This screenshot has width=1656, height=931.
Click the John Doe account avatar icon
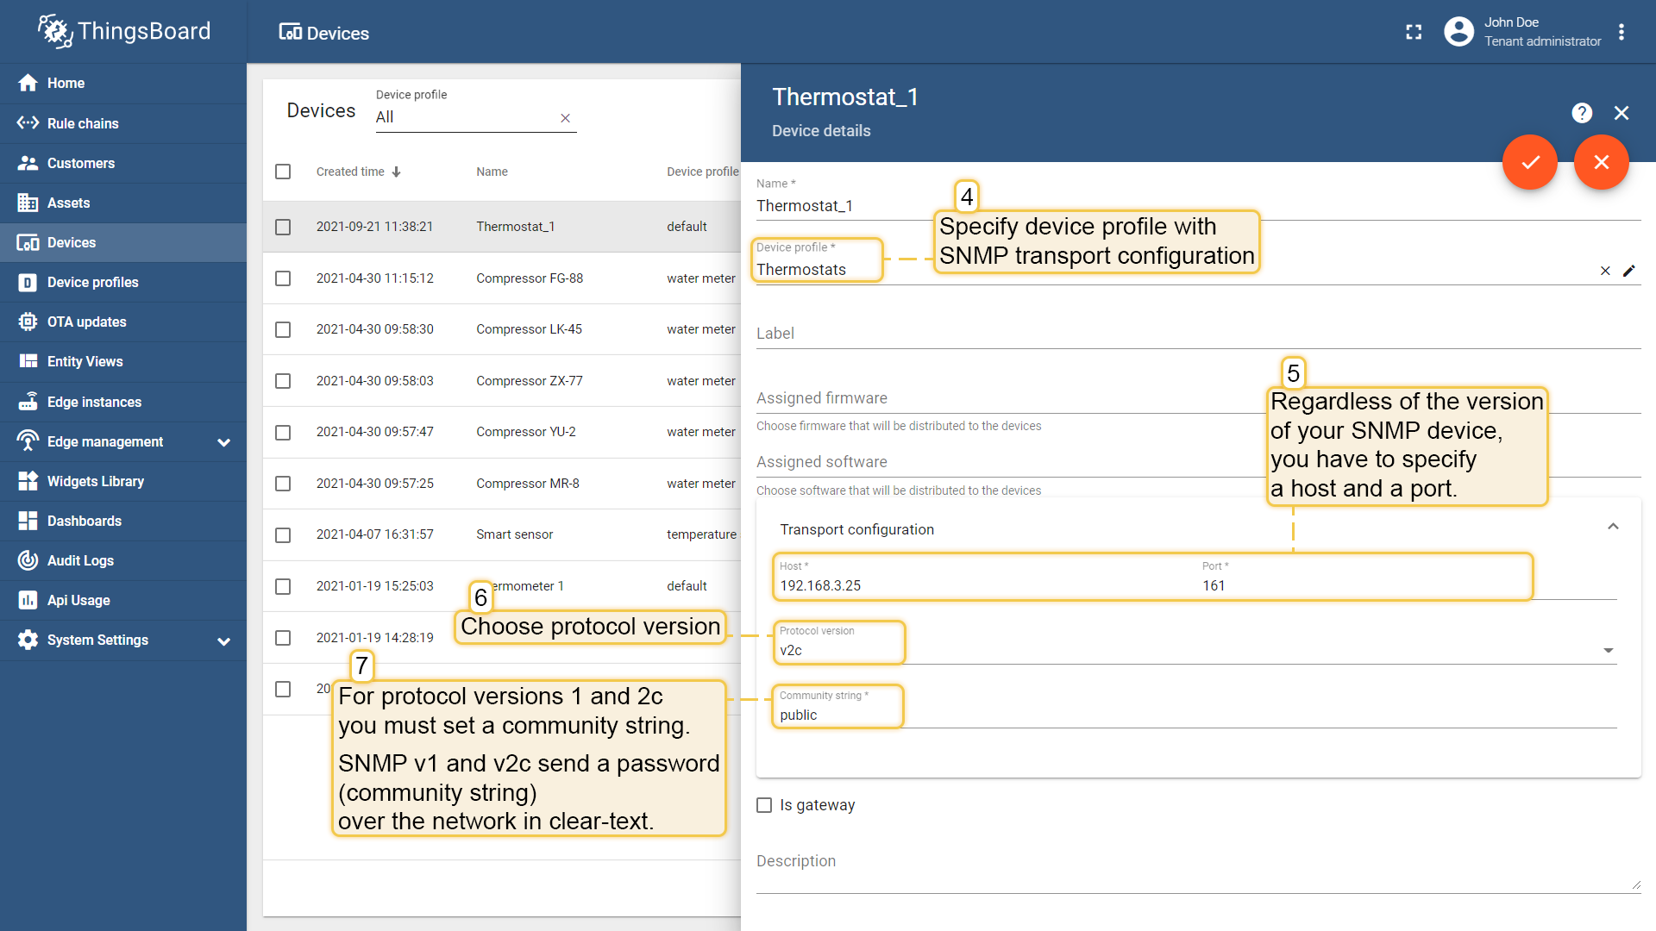coord(1458,32)
